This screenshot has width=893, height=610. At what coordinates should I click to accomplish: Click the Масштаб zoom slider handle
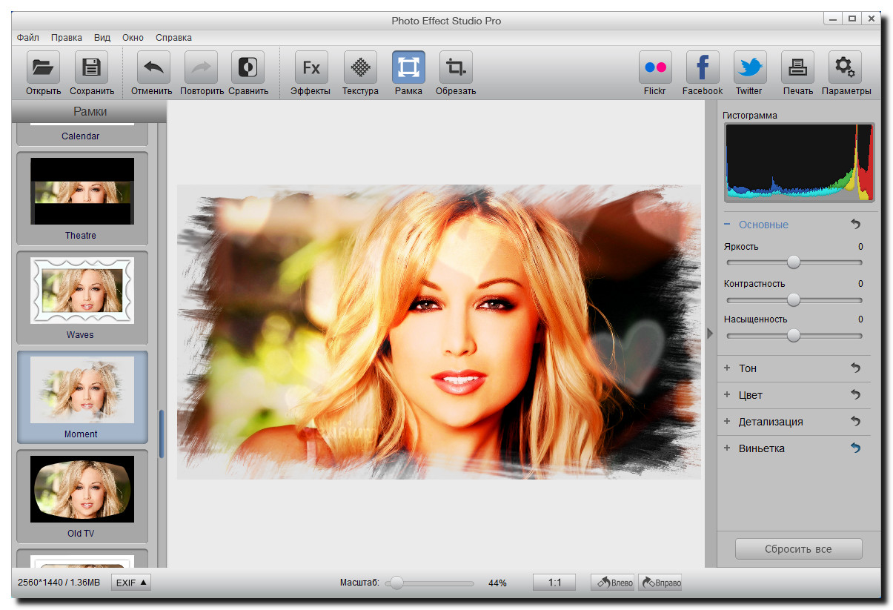(x=396, y=583)
